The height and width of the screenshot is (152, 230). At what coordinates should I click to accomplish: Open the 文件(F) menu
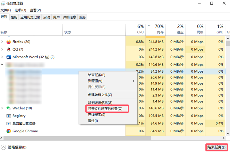pos(6,10)
